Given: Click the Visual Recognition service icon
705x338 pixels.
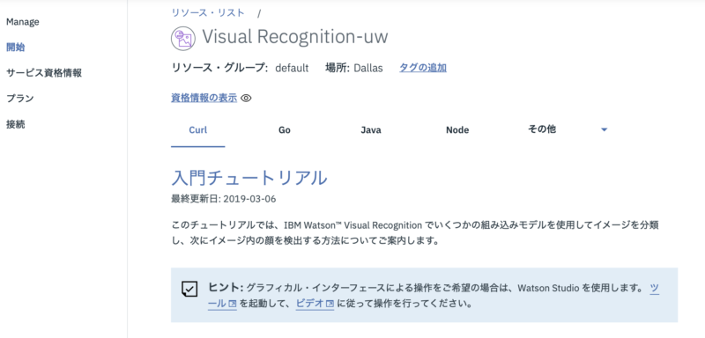Looking at the screenshot, I should click(x=183, y=38).
